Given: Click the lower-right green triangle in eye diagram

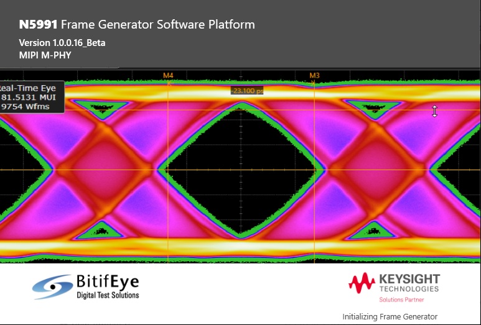Looking at the screenshot, I should click(x=372, y=231).
